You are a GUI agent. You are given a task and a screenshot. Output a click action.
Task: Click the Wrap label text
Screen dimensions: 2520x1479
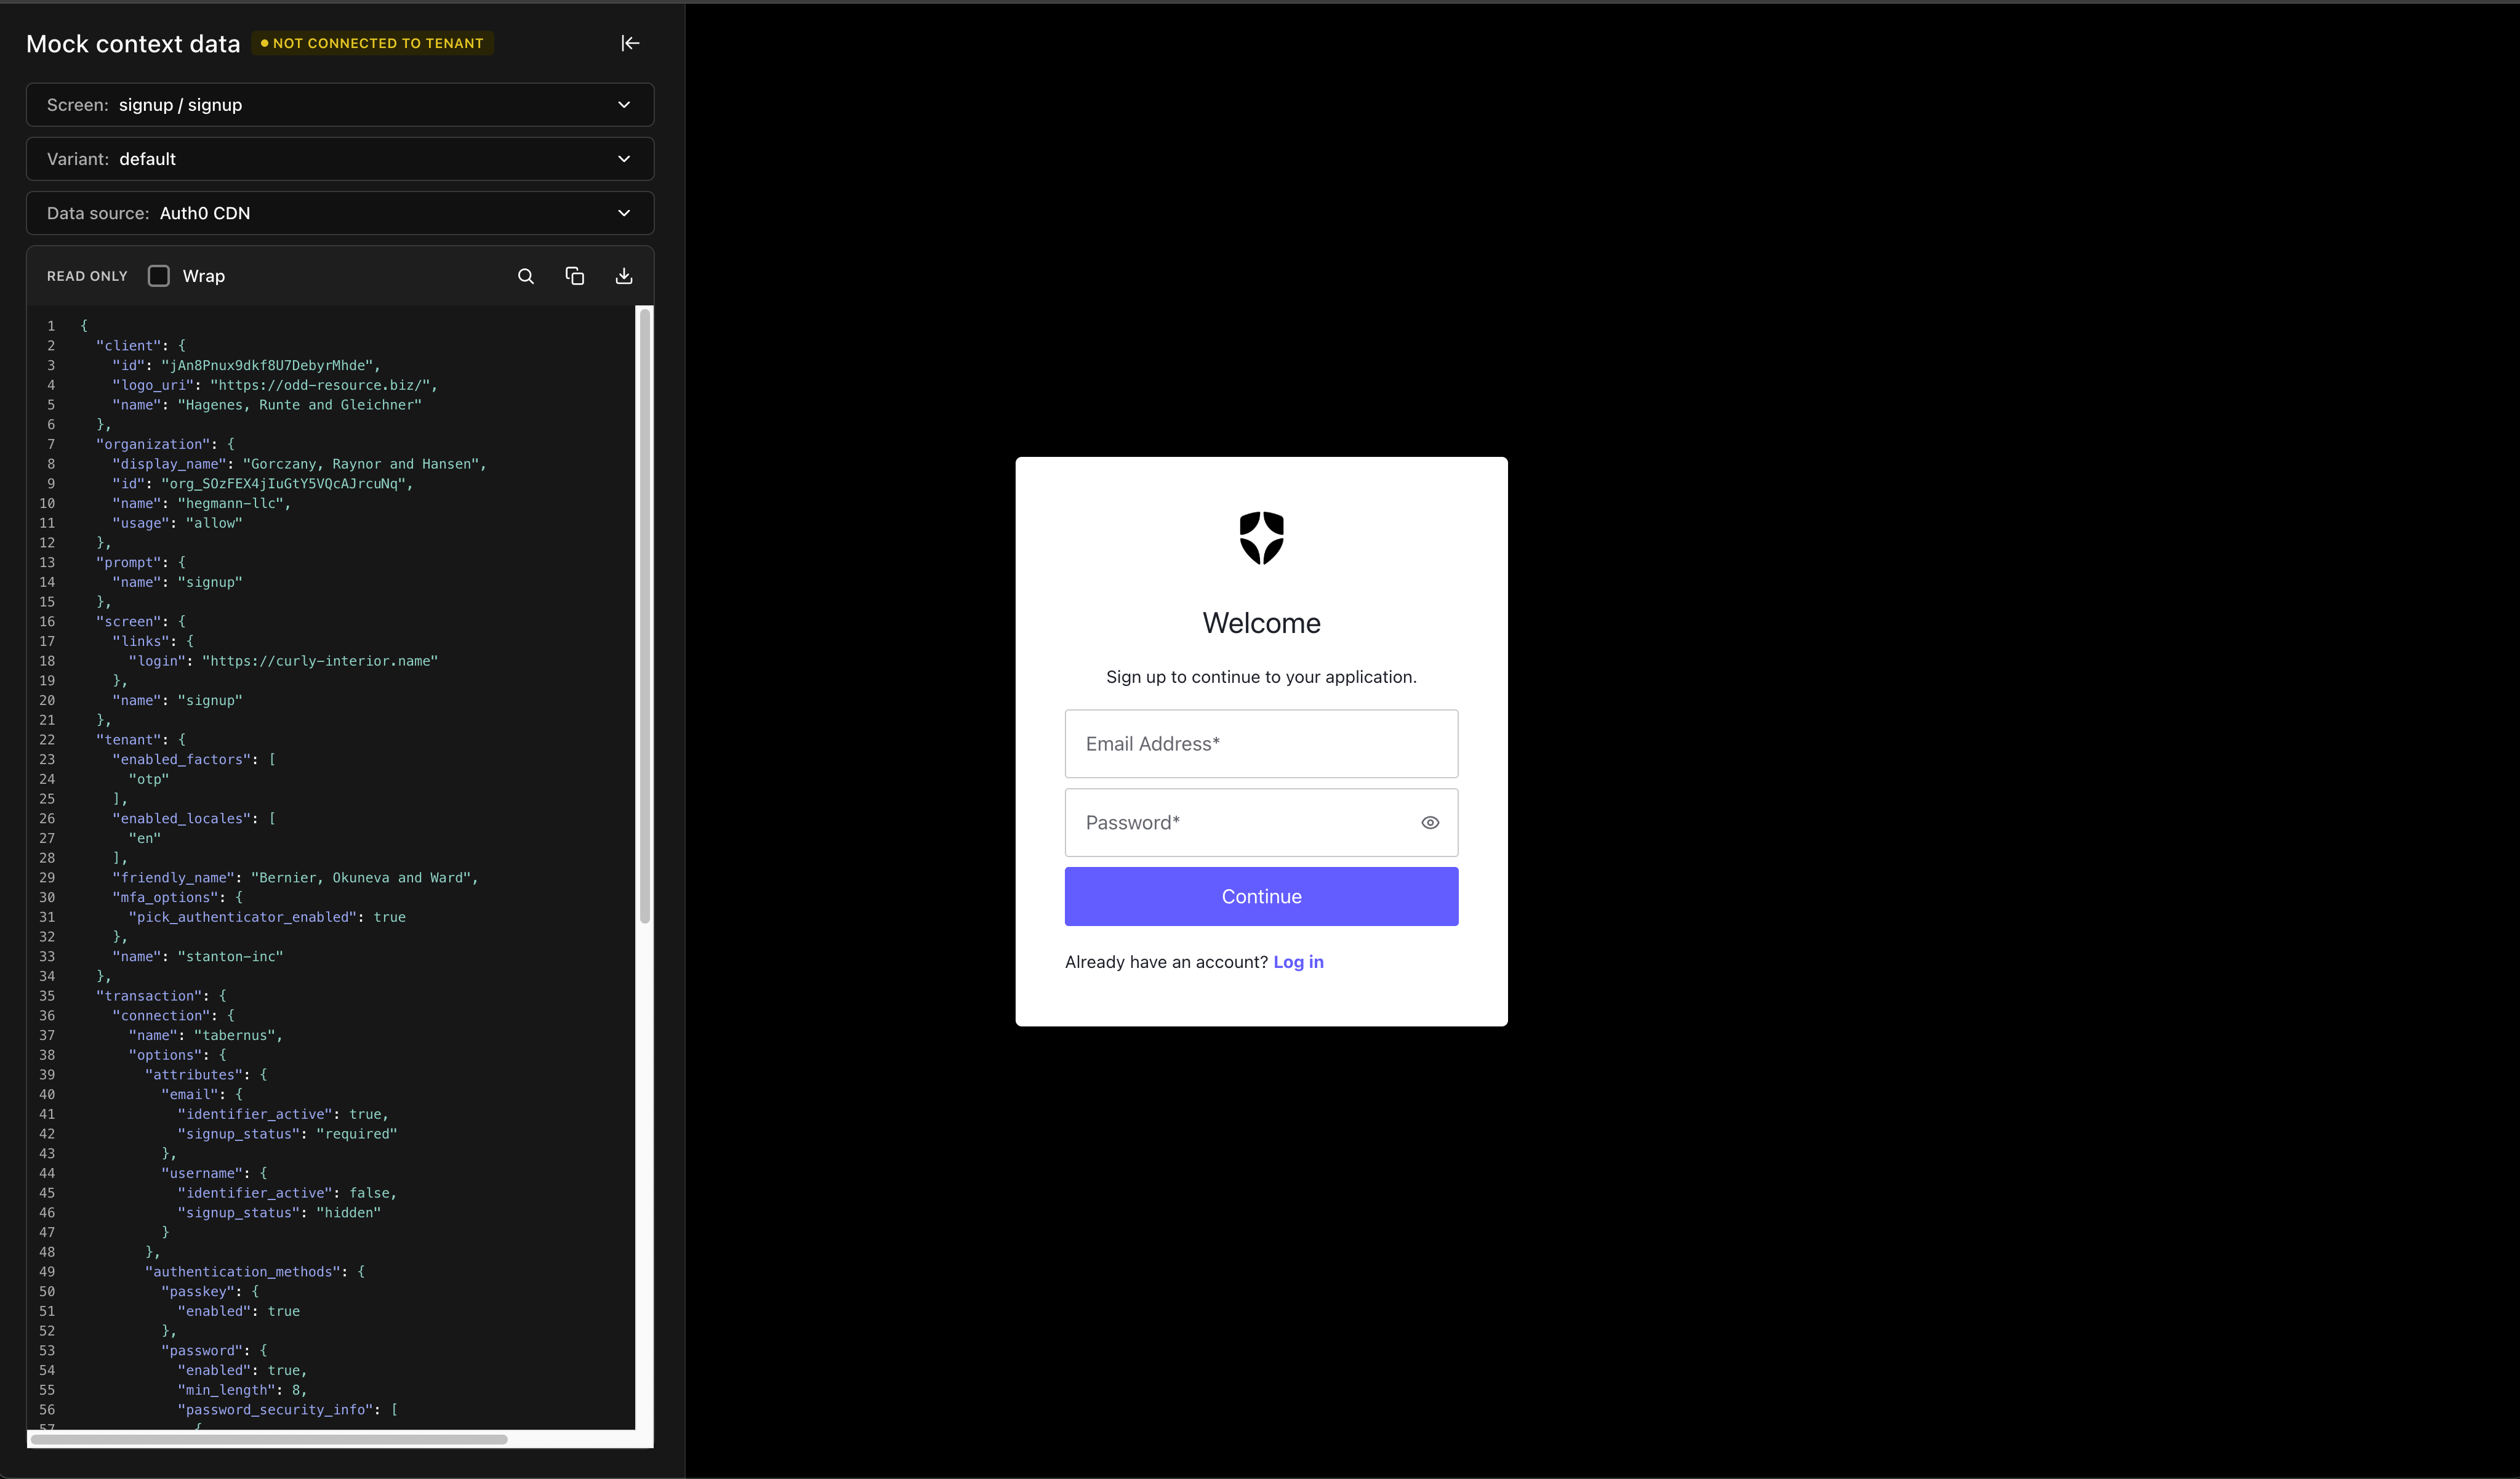pos(204,276)
